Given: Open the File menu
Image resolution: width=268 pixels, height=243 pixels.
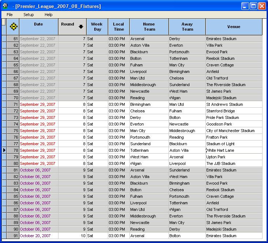Looking at the screenshot, I should tap(10, 15).
